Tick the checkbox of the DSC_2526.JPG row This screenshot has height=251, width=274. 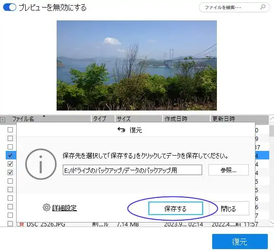coord(10,223)
